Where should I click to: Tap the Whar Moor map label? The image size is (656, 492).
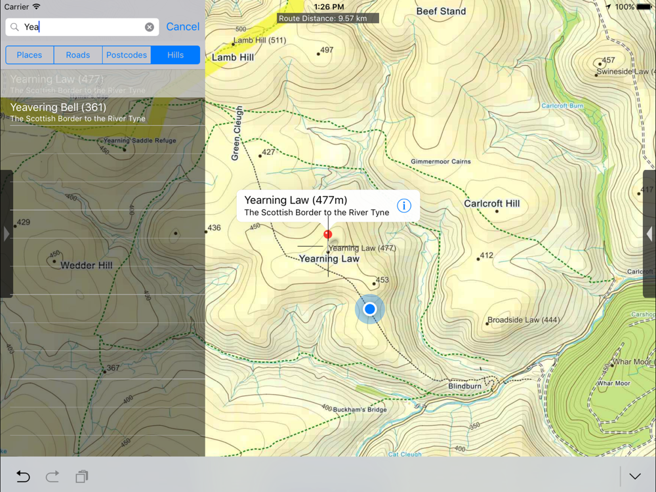pos(613,383)
